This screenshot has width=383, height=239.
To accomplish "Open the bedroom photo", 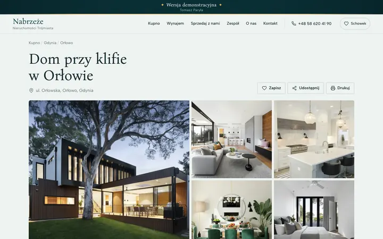I will pyautogui.click(x=314, y=210).
